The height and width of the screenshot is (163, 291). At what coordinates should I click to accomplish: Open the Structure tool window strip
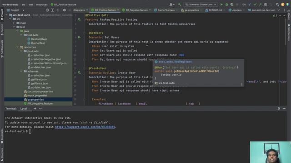(2, 155)
